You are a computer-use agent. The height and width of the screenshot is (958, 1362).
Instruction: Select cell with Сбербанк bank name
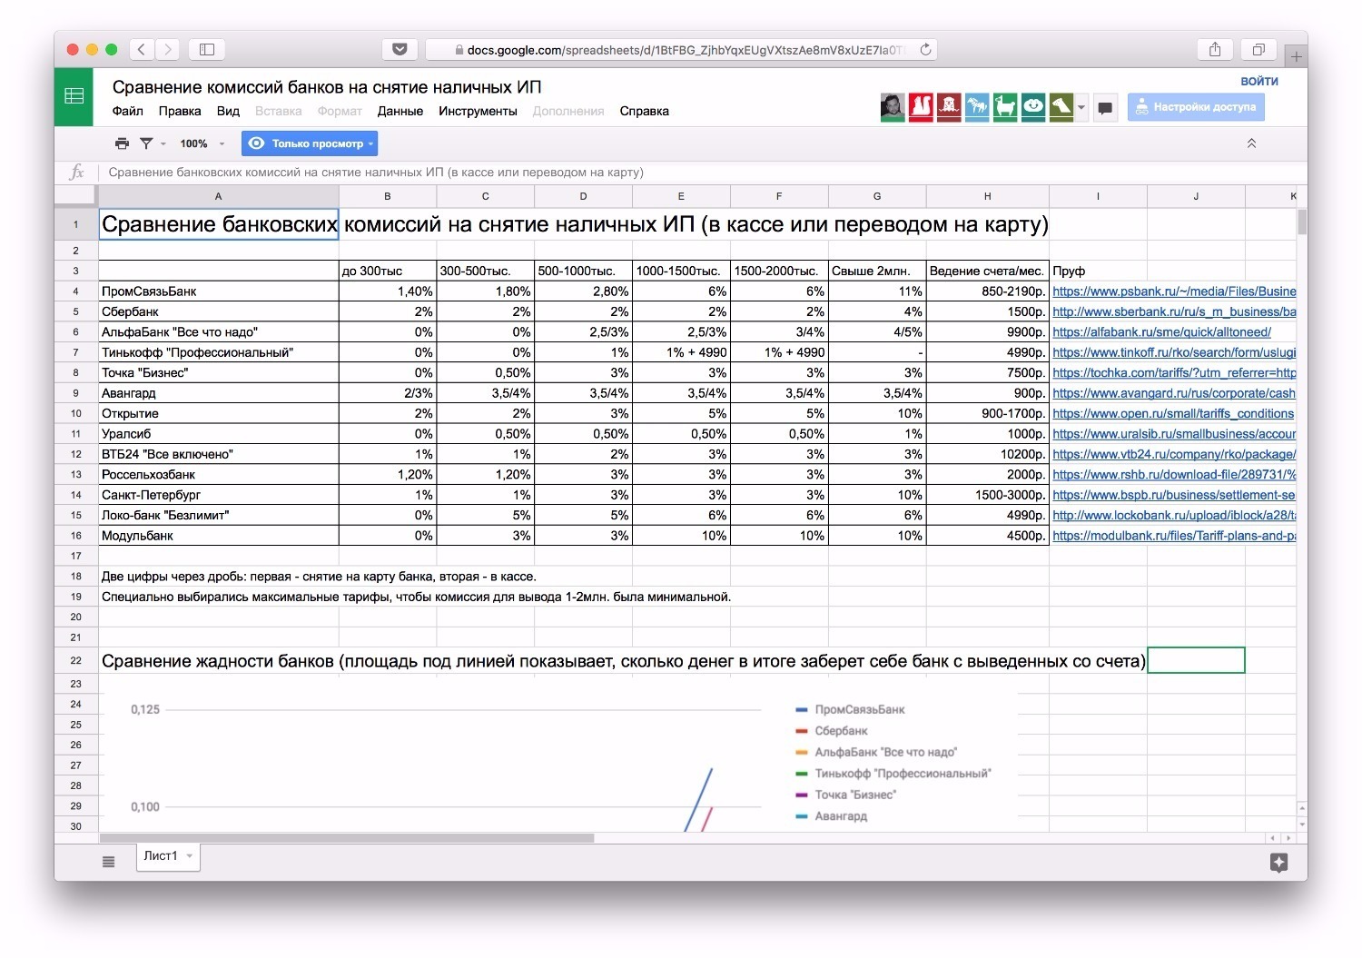pos(218,312)
